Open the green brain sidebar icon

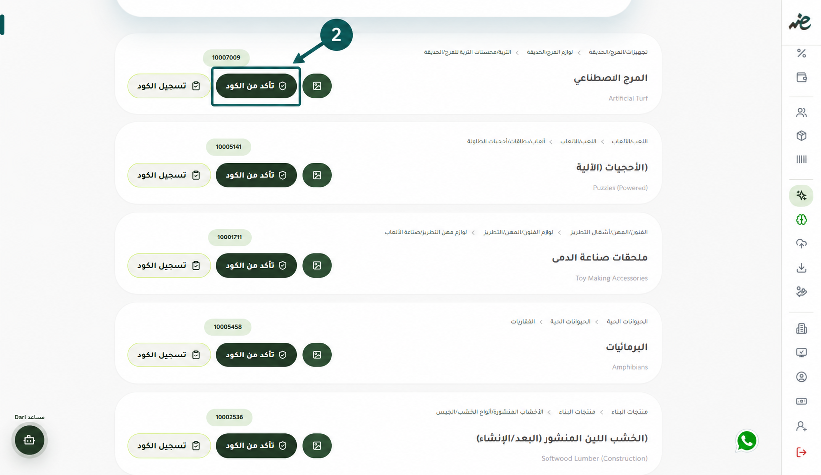click(801, 220)
